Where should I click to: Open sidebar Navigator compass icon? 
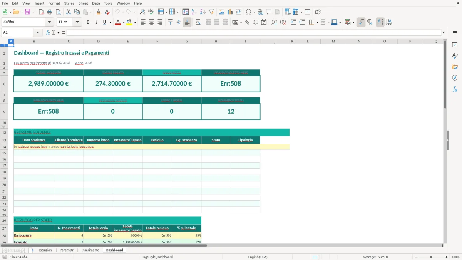455,78
